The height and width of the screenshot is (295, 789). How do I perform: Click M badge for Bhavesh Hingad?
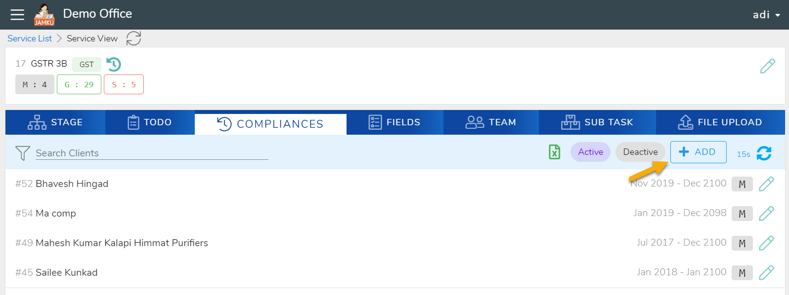tap(742, 184)
